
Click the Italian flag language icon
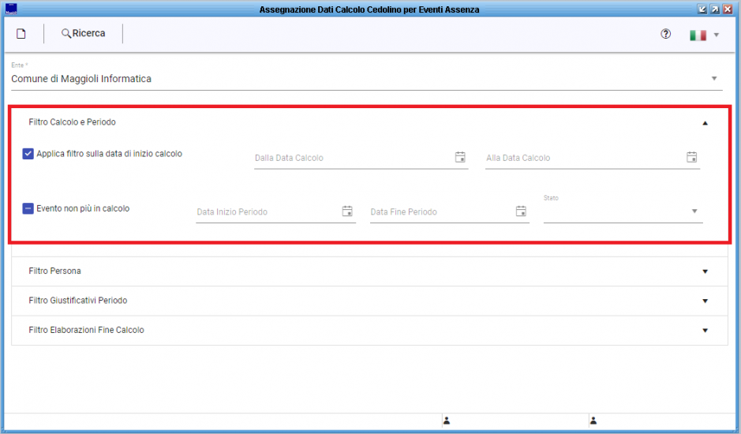[x=698, y=35]
